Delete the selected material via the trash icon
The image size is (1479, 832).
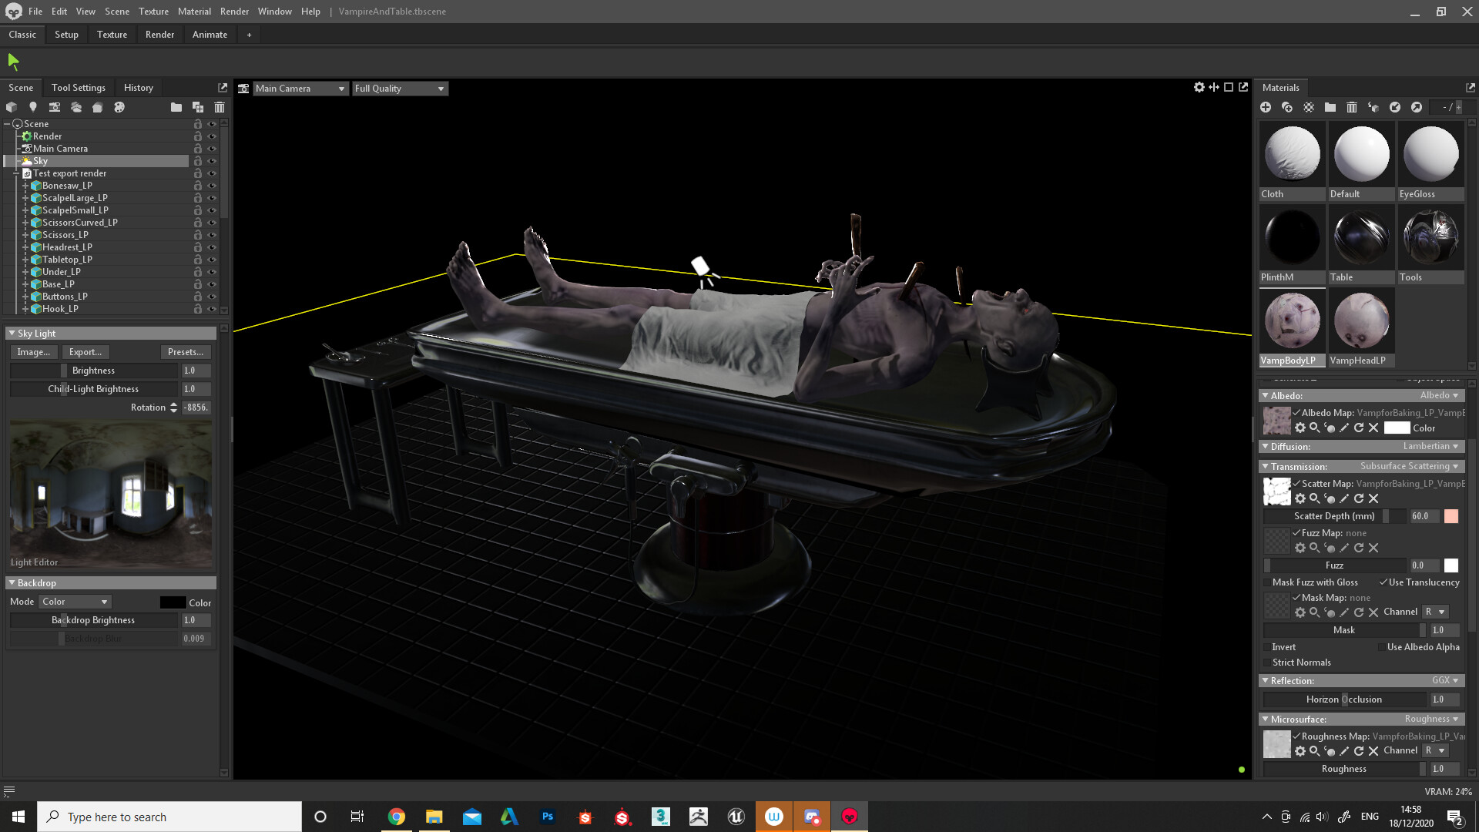pyautogui.click(x=1352, y=107)
